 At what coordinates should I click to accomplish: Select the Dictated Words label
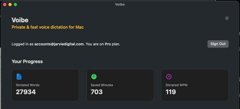coord(28,85)
